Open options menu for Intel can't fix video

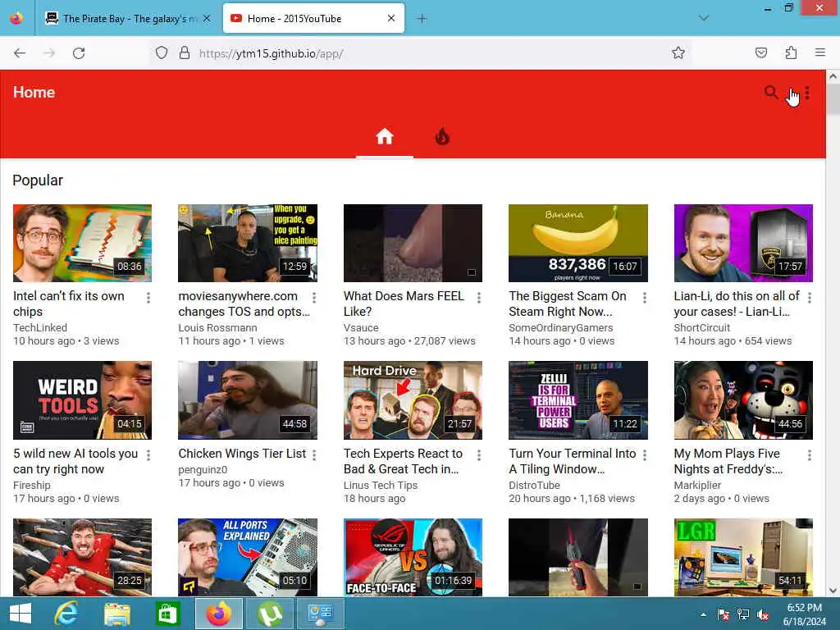[x=148, y=297]
